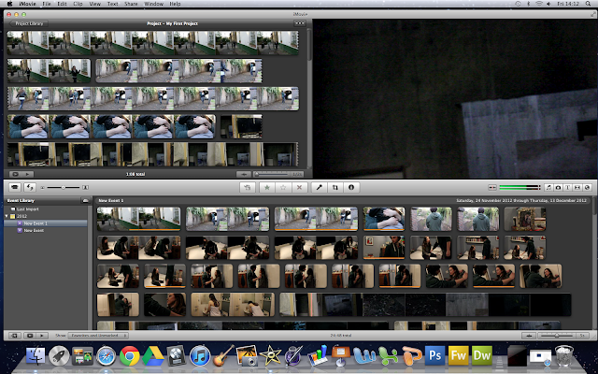Open the titles browser T icon
598x374 pixels.
(567, 187)
